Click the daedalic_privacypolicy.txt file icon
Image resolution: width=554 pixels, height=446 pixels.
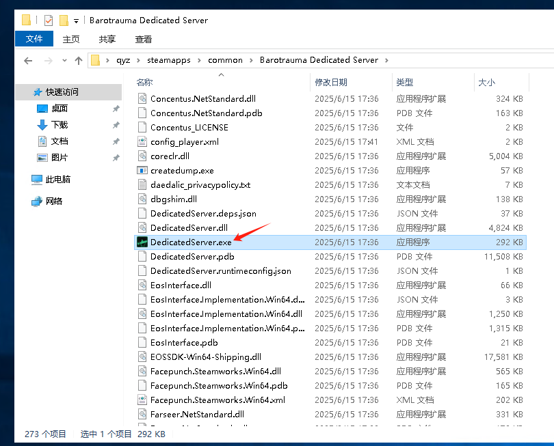pyautogui.click(x=142, y=184)
